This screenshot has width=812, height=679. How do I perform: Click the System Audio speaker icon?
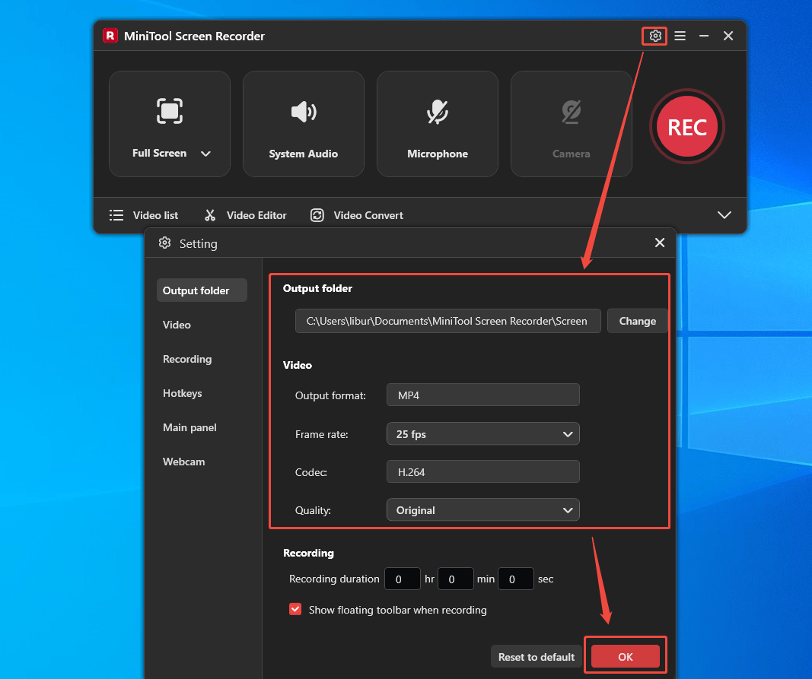tap(303, 111)
